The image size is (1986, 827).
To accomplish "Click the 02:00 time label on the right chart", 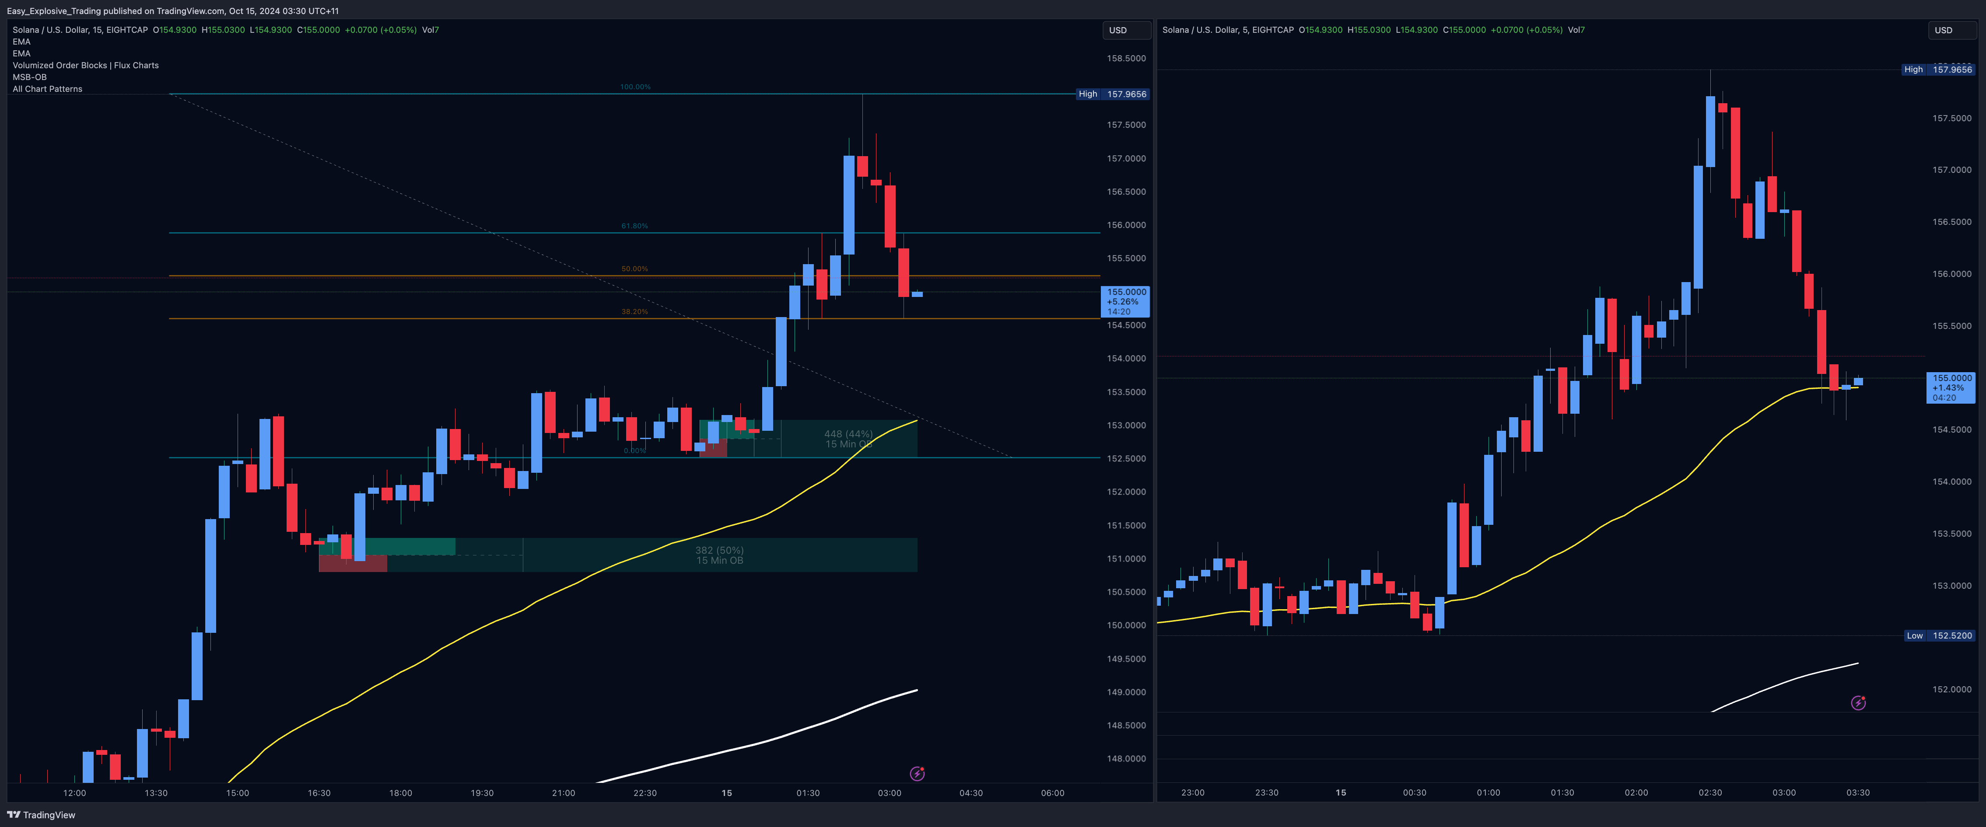I will coord(1636,793).
